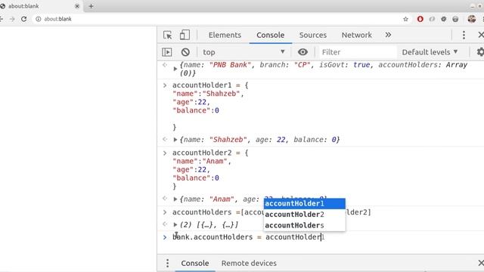
Task: Click the accountHolder1 assignment code
Action: (x=210, y=106)
